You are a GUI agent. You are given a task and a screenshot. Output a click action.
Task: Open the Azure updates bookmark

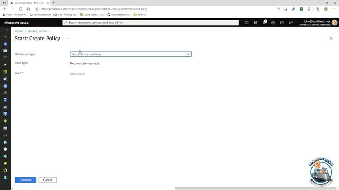click(x=92, y=15)
